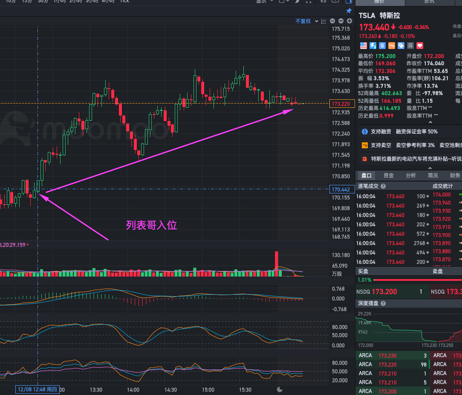Select the 逐笔成交 panel header
Viewport: 462px width, 395px height.
coord(369,186)
